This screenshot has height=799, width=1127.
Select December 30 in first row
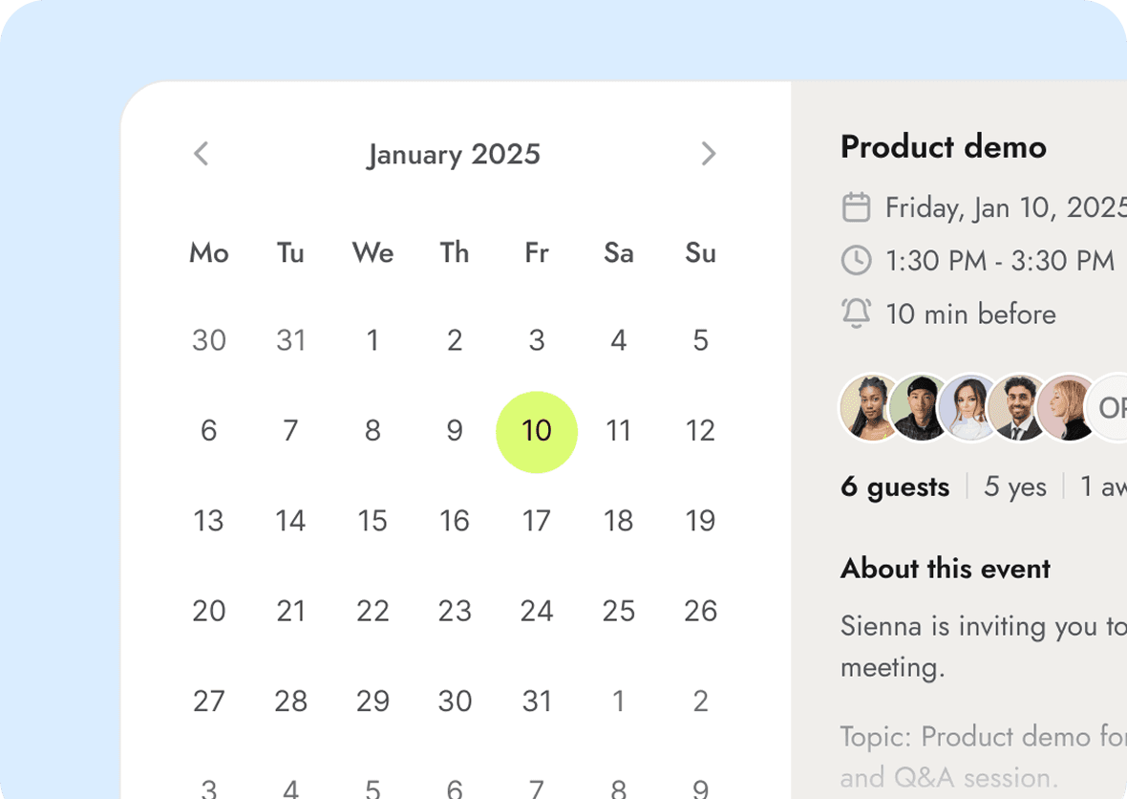pyautogui.click(x=208, y=340)
